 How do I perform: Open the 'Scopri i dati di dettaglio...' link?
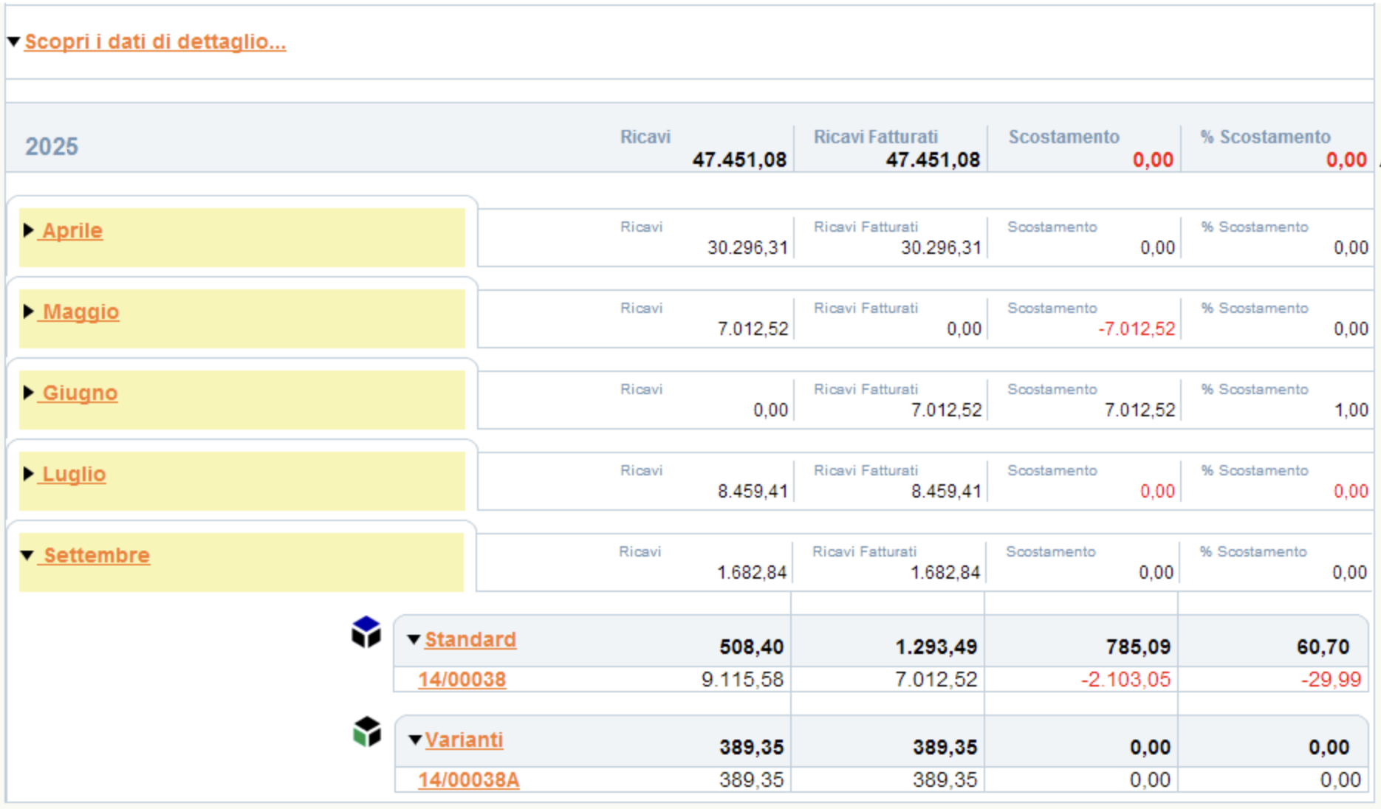(x=155, y=41)
